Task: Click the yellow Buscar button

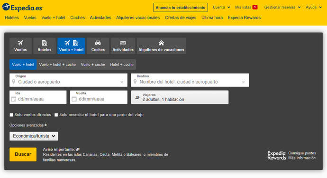Action: click(23, 154)
